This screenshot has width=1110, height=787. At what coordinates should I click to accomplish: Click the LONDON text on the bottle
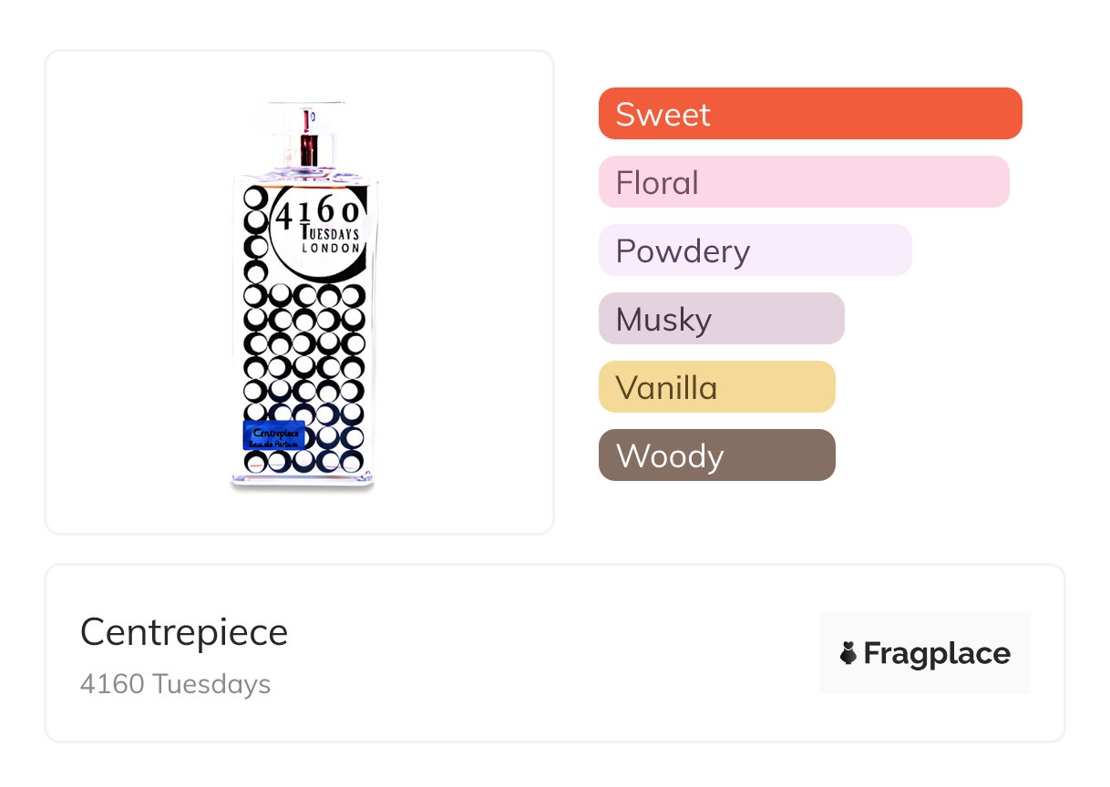pos(330,248)
